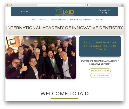The height and width of the screenshot is (109, 129).
Task: Open a new tab with the plus icon
Action: (x=122, y=6)
